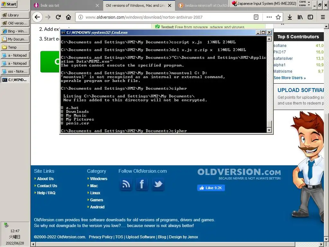Screen dimensions: 329x247
Task: Click the Twitter follow icon
Action: coord(158,184)
